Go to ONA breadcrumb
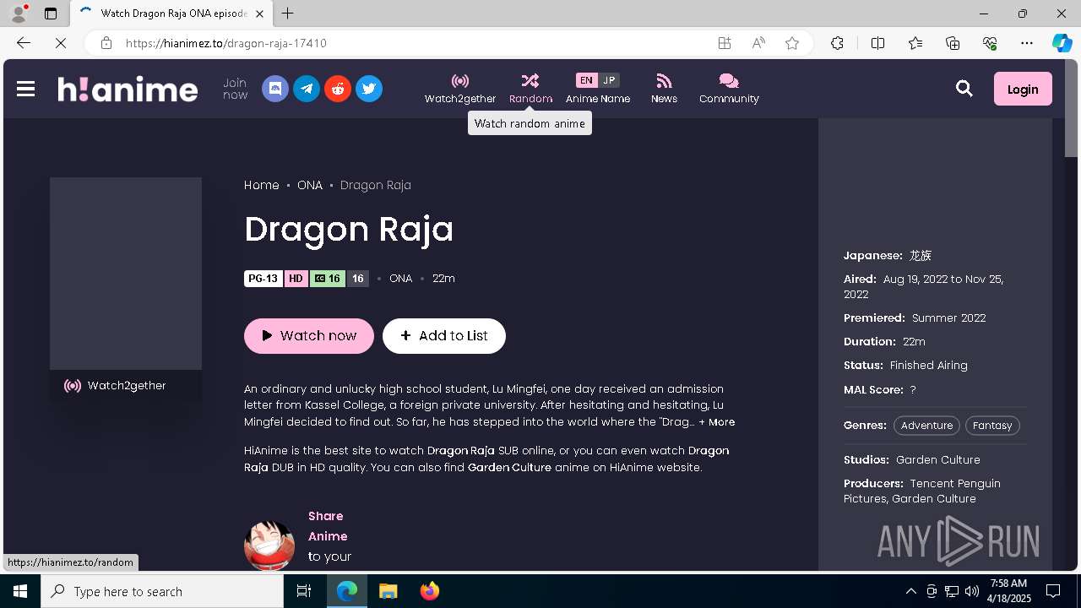Screen dimensions: 1081x608 (310, 185)
